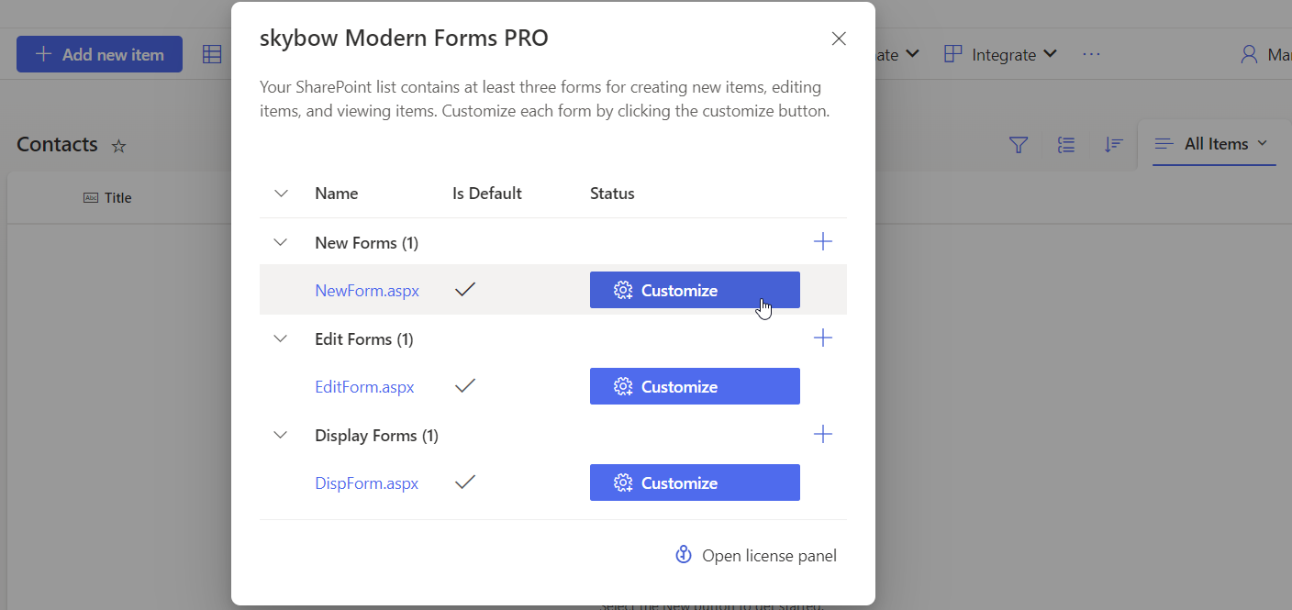
Task: Toggle default checkmark for NewForm.aspx
Action: coord(465,290)
